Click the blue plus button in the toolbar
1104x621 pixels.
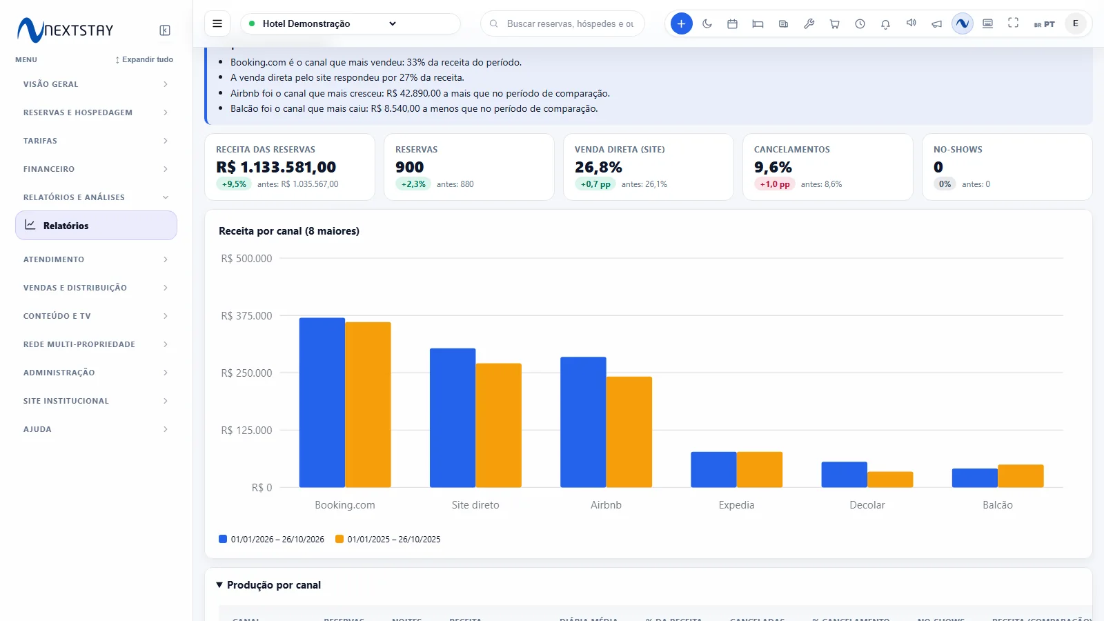(x=681, y=23)
